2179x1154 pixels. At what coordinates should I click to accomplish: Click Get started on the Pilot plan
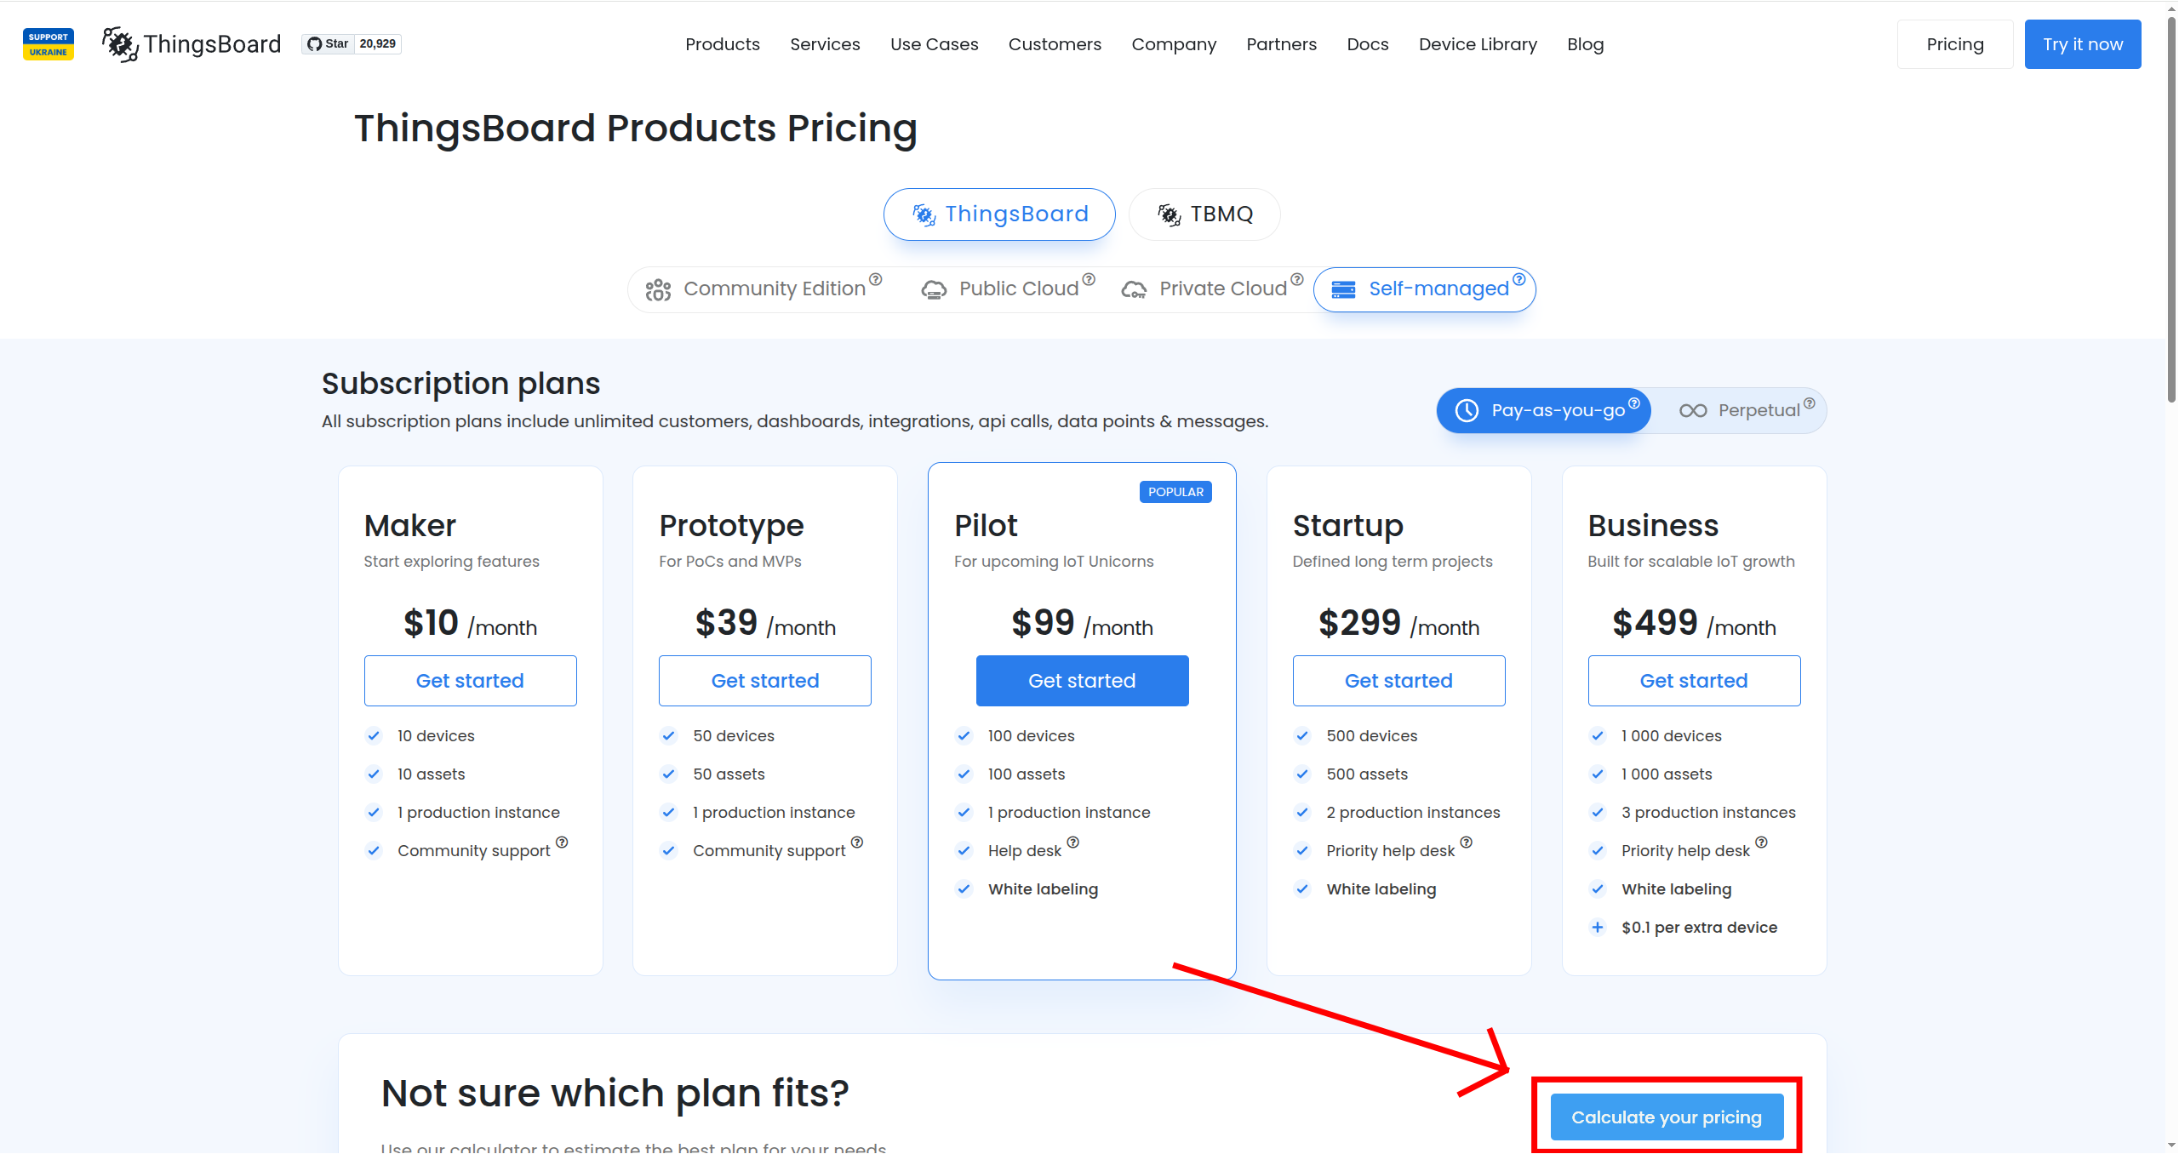pos(1082,681)
